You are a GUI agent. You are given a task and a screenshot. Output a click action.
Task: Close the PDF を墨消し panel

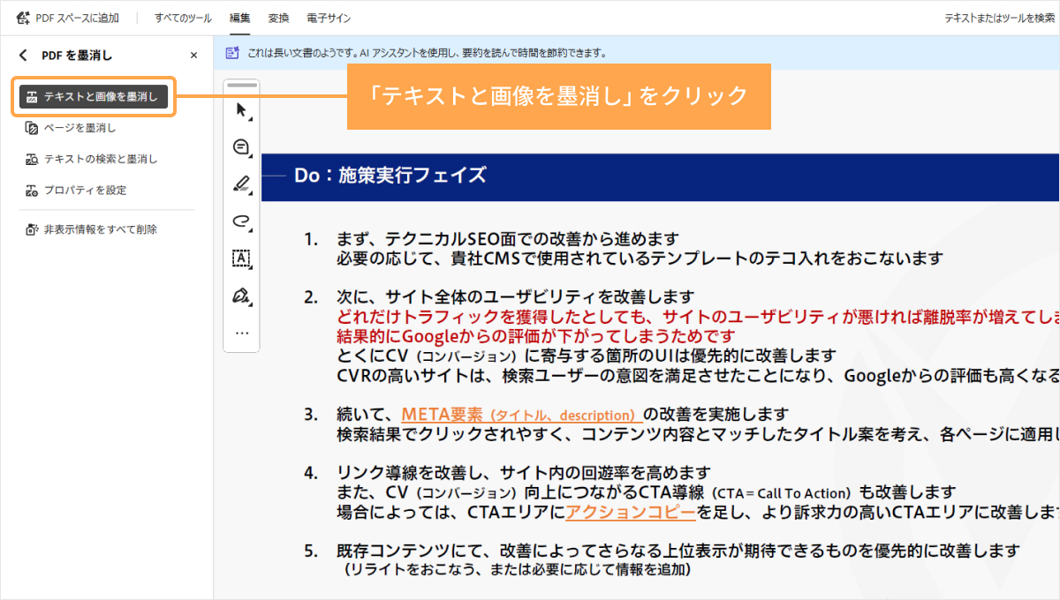194,56
